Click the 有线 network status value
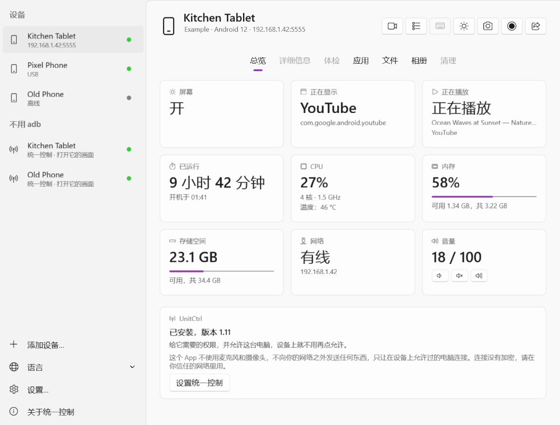Viewport: 560px width, 425px height. click(x=315, y=257)
